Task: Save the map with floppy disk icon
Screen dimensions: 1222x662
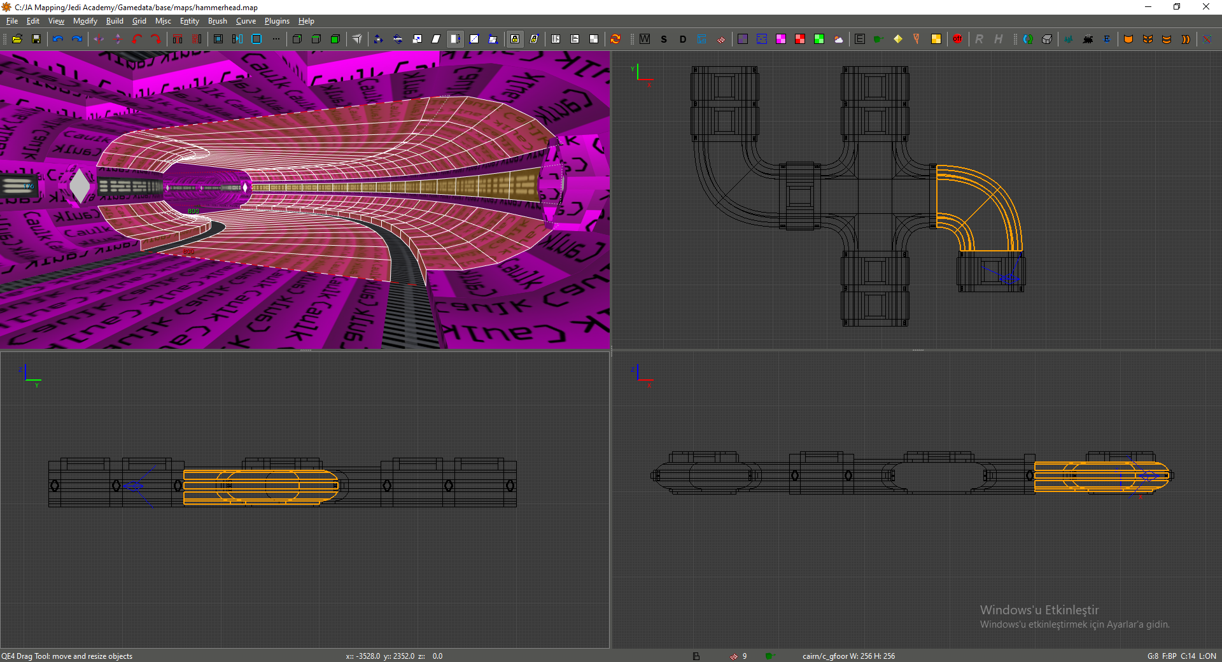Action: [36, 39]
